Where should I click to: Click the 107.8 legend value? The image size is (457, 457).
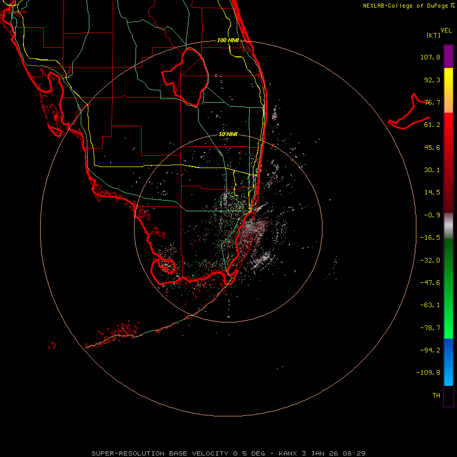tap(430, 57)
